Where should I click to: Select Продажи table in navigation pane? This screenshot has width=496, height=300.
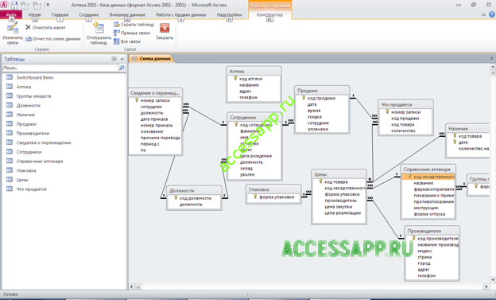(x=26, y=124)
